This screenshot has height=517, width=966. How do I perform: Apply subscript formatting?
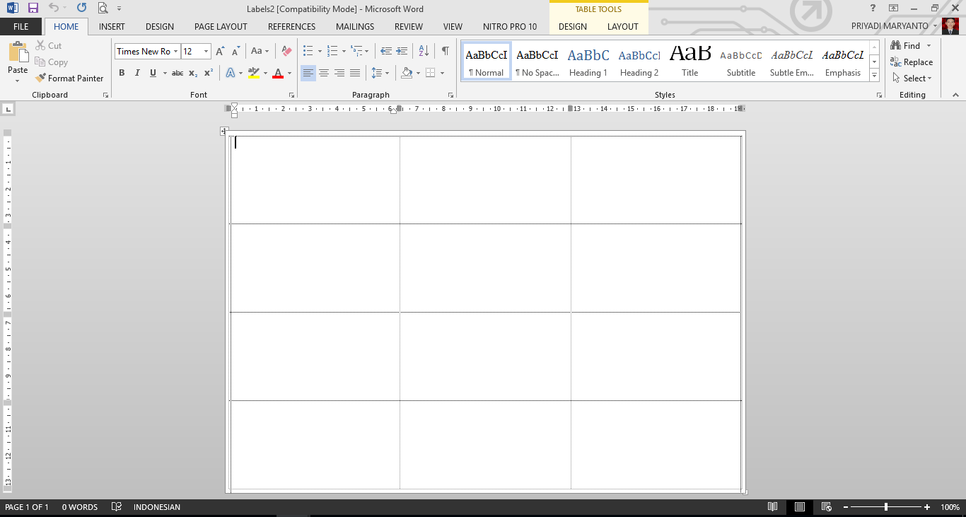pyautogui.click(x=192, y=72)
